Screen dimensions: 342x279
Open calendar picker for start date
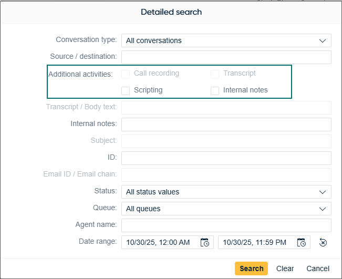[x=205, y=242]
